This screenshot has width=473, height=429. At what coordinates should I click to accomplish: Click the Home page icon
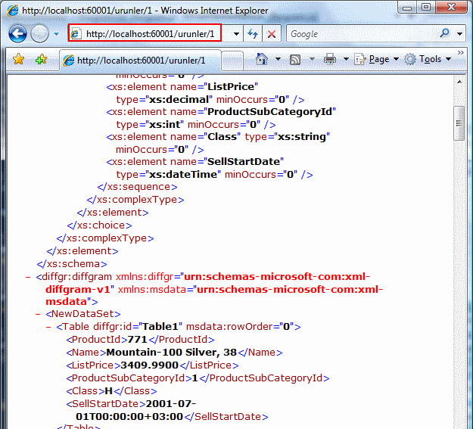click(x=262, y=59)
